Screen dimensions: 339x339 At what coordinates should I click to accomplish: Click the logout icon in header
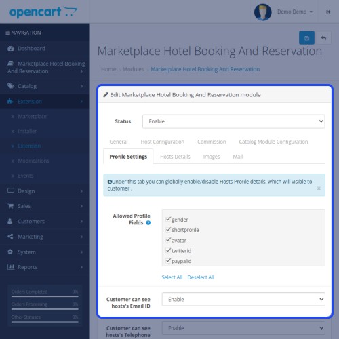point(328,12)
